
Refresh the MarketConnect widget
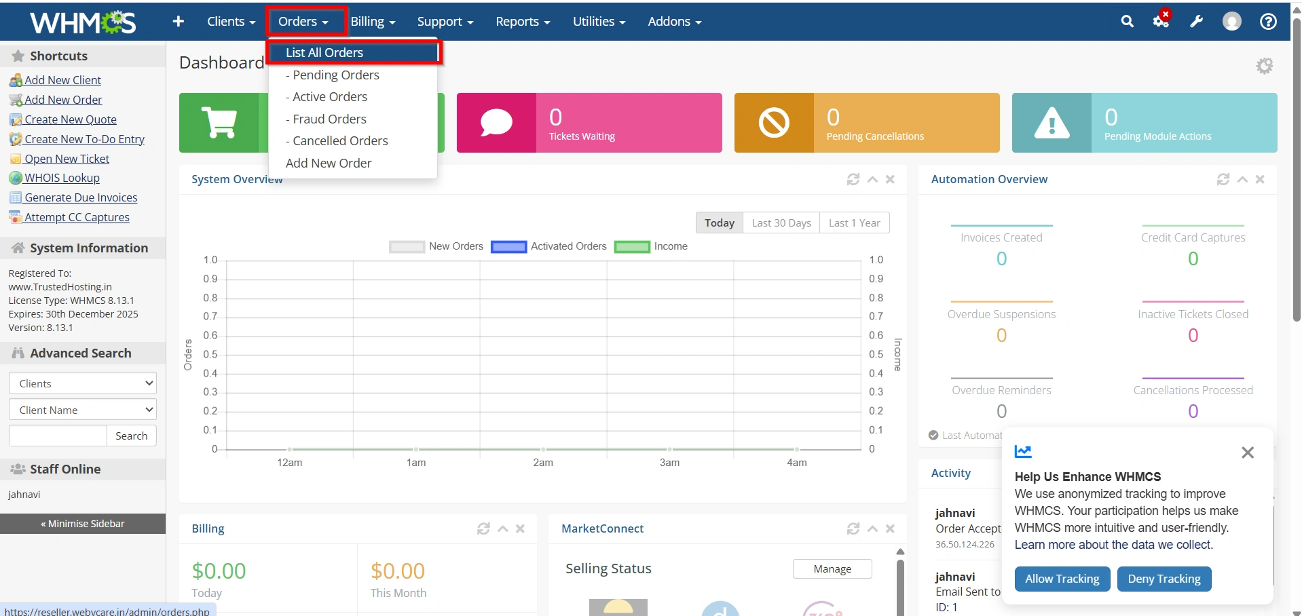853,528
